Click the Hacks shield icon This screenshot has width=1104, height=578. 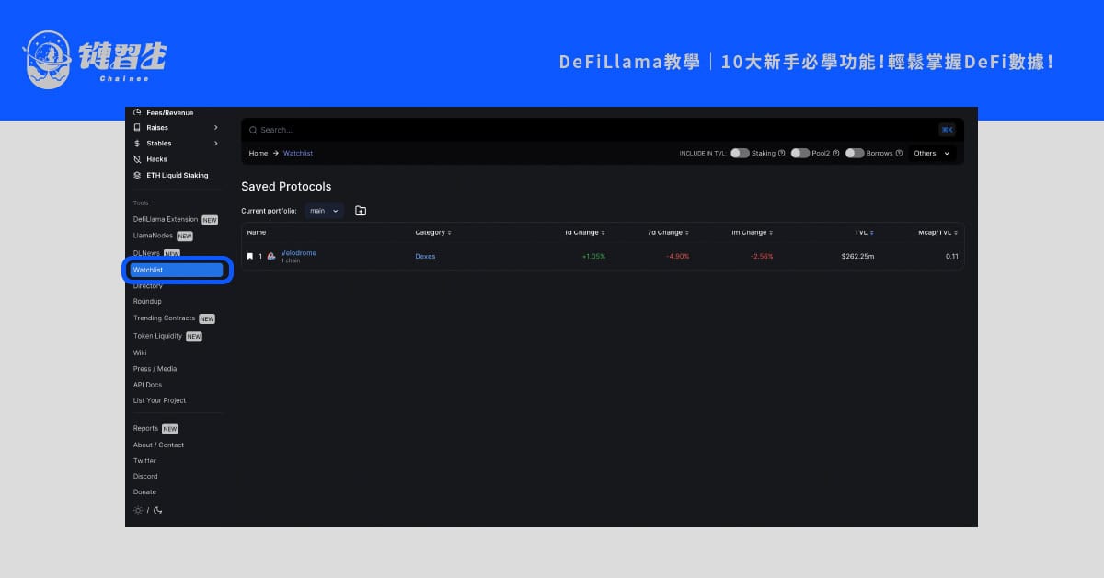[137, 159]
